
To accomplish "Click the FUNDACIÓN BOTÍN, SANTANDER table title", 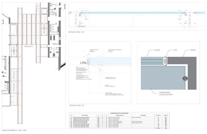I will click(119, 113).
